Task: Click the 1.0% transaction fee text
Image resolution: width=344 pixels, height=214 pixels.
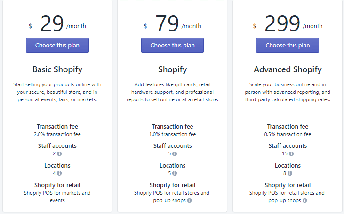Action: 172,134
